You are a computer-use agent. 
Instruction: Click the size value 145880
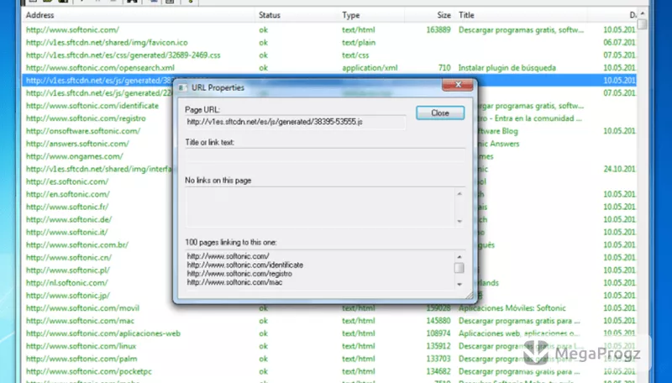click(438, 321)
